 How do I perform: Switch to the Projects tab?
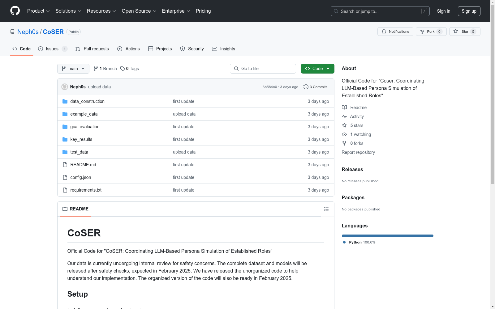pos(160,49)
